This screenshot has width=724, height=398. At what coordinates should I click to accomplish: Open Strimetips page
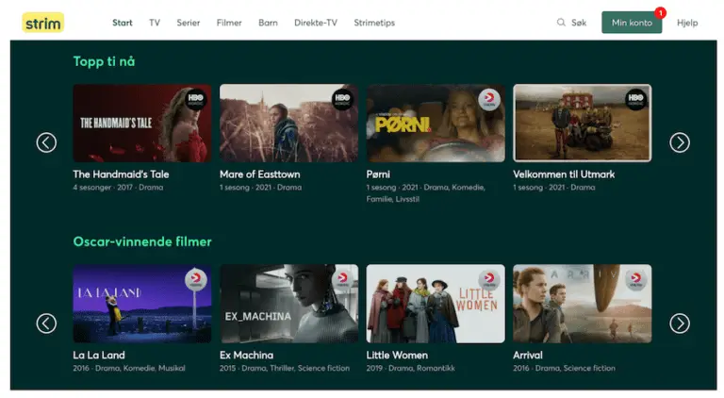(x=374, y=23)
